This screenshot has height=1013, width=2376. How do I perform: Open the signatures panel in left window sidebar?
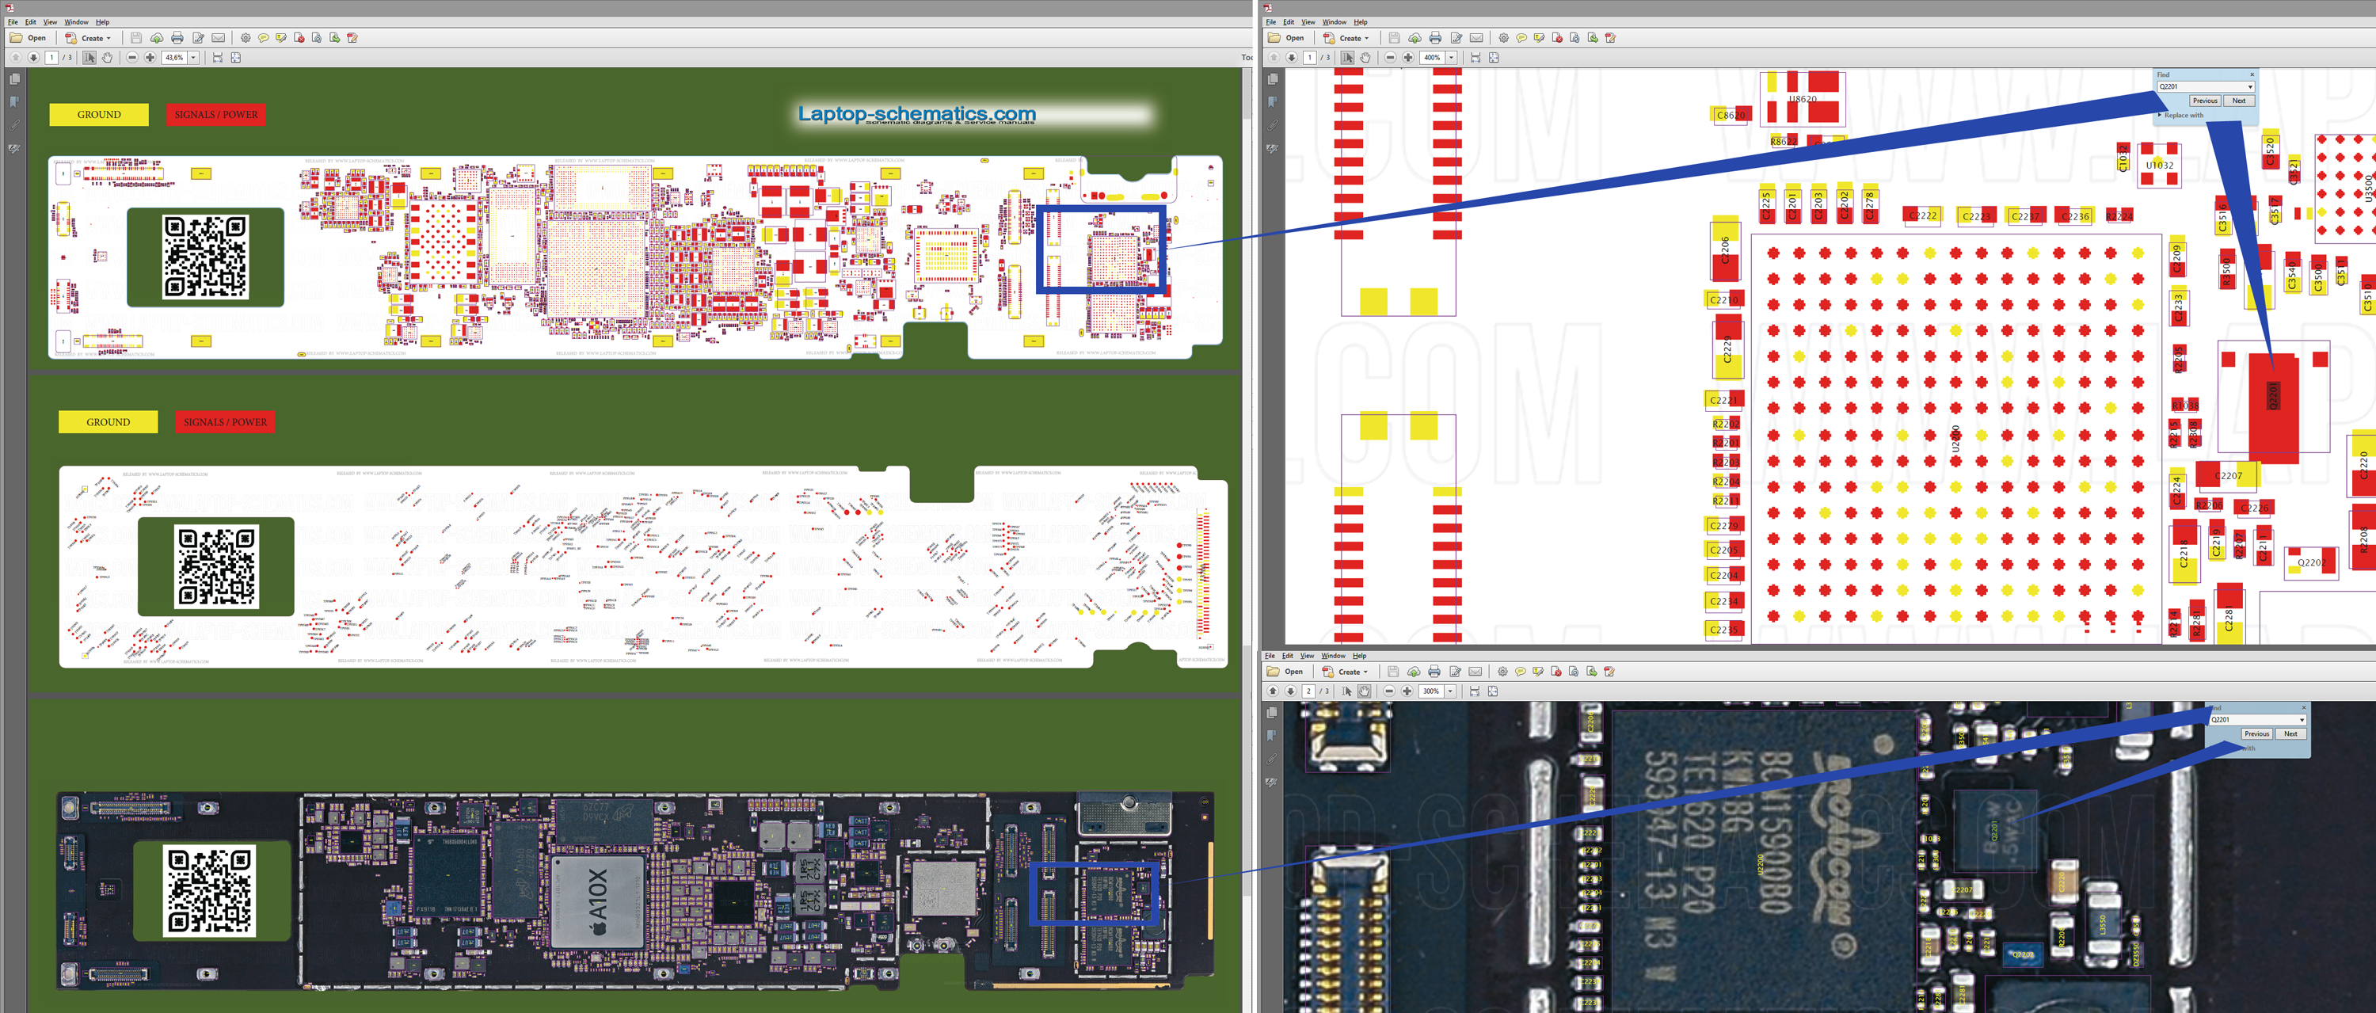15,149
